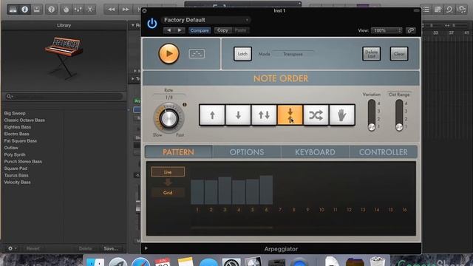Click the Rate 1/8 value field
Viewport: 473px width, 266px height.
click(169, 98)
